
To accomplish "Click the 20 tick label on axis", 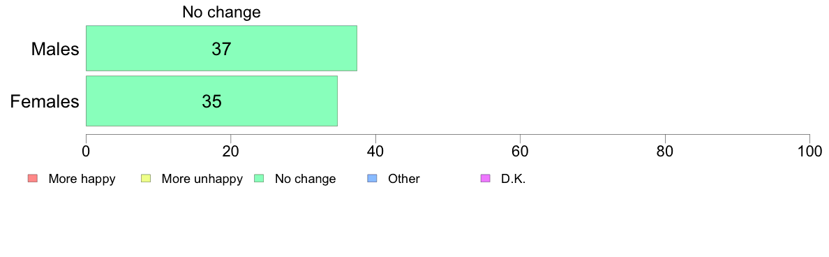I will (230, 151).
